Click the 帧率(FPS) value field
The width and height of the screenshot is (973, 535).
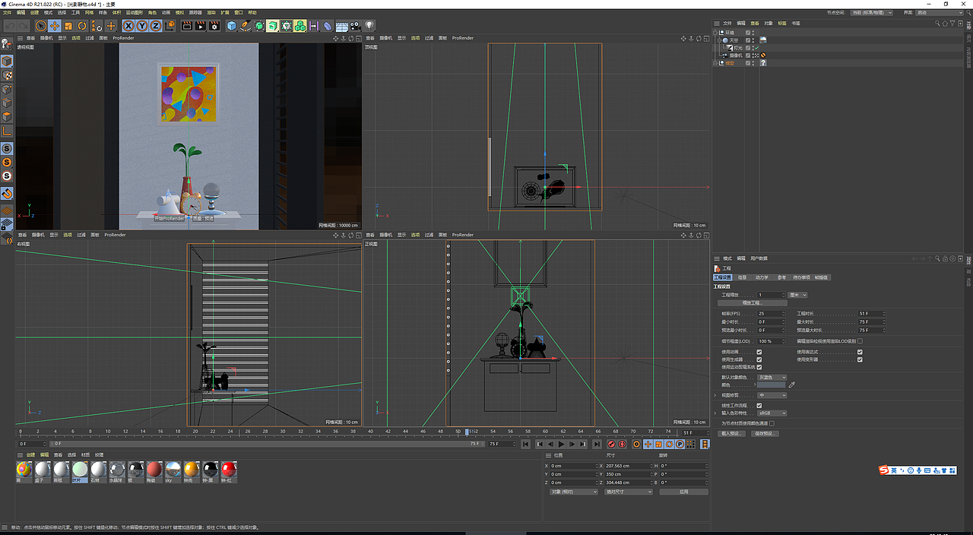click(x=771, y=313)
